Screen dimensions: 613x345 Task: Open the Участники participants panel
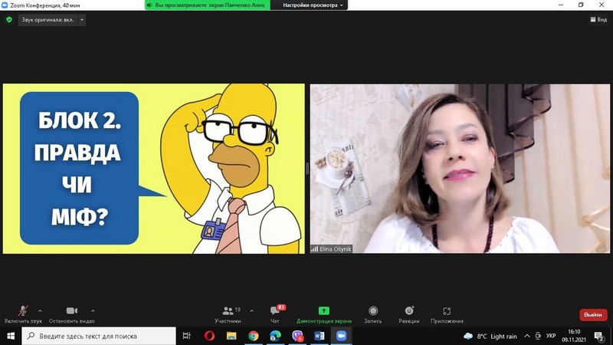tap(228, 314)
